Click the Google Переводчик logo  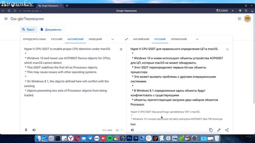tap(27, 19)
